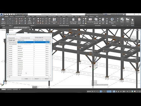Click the Show all button
The width and height of the screenshot is (141, 106).
[36, 79]
